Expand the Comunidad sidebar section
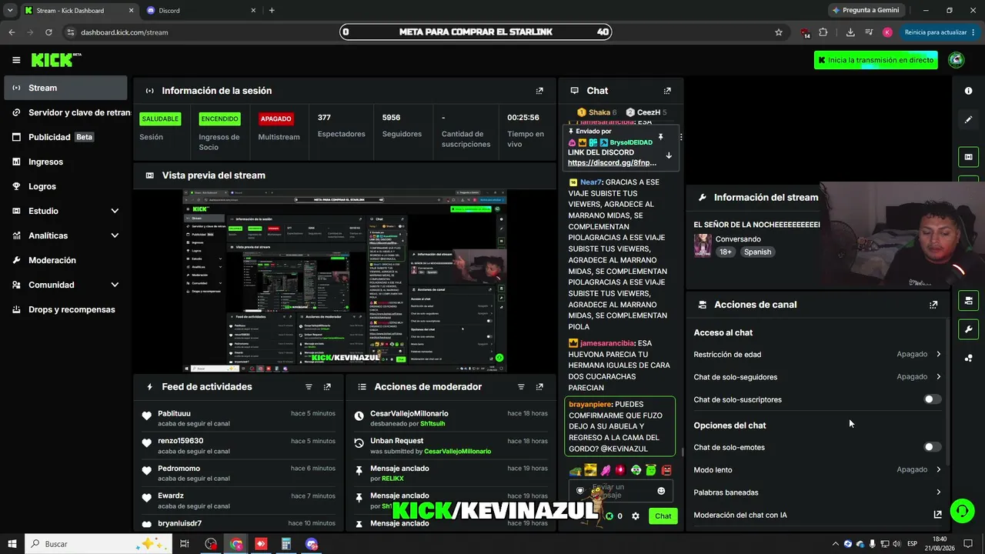Screen dimensions: 985x554 click(x=115, y=285)
